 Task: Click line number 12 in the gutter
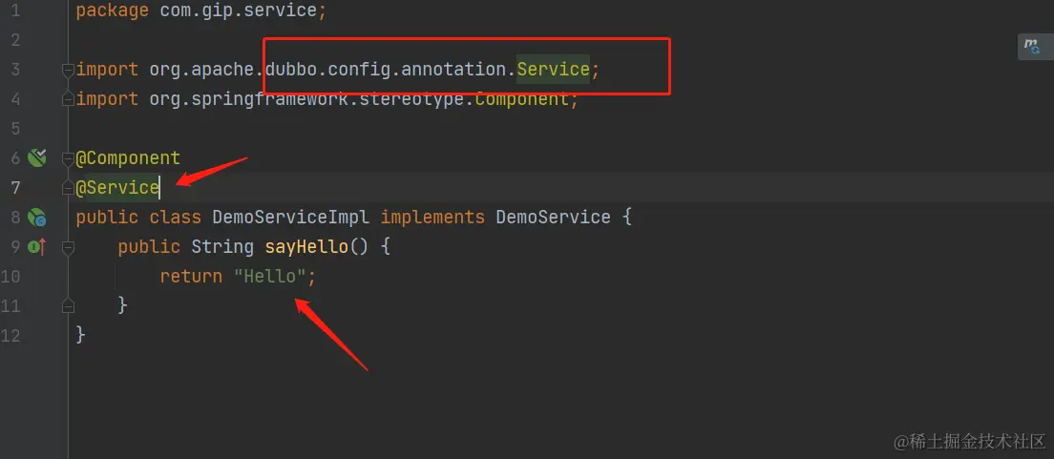pyautogui.click(x=11, y=335)
